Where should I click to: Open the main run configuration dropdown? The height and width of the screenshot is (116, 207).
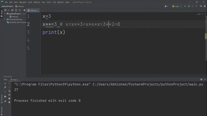pyautogui.click(x=177, y=6)
